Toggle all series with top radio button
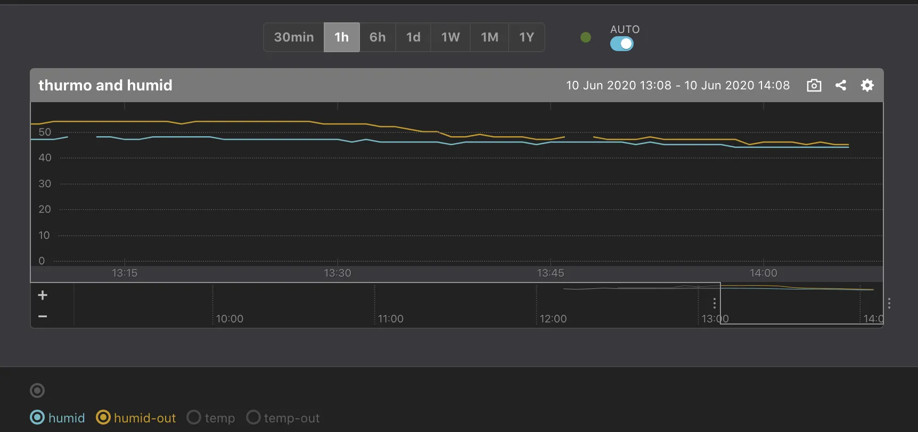This screenshot has height=432, width=918. pyautogui.click(x=37, y=391)
